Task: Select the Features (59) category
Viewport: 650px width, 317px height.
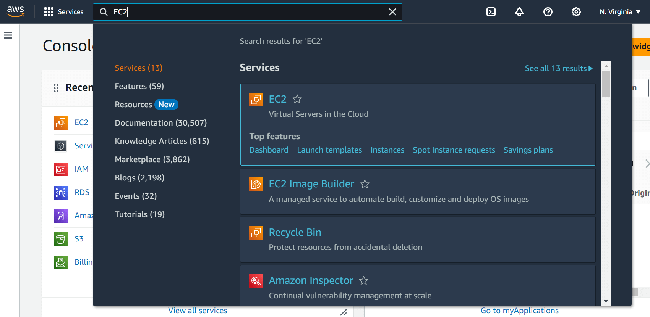Action: pyautogui.click(x=139, y=86)
